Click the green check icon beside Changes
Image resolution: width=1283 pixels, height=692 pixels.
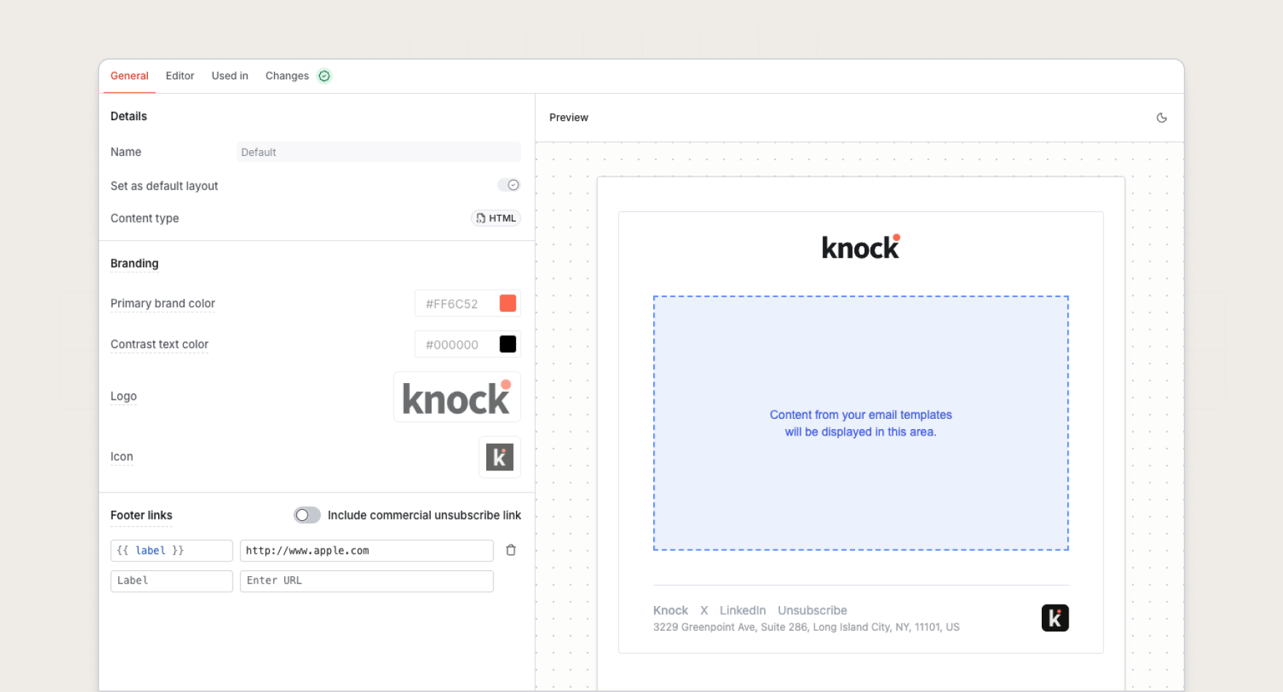point(324,76)
